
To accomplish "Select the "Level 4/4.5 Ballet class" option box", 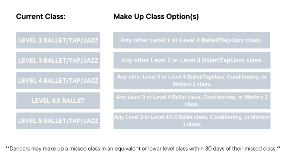I will pos(192,121).
